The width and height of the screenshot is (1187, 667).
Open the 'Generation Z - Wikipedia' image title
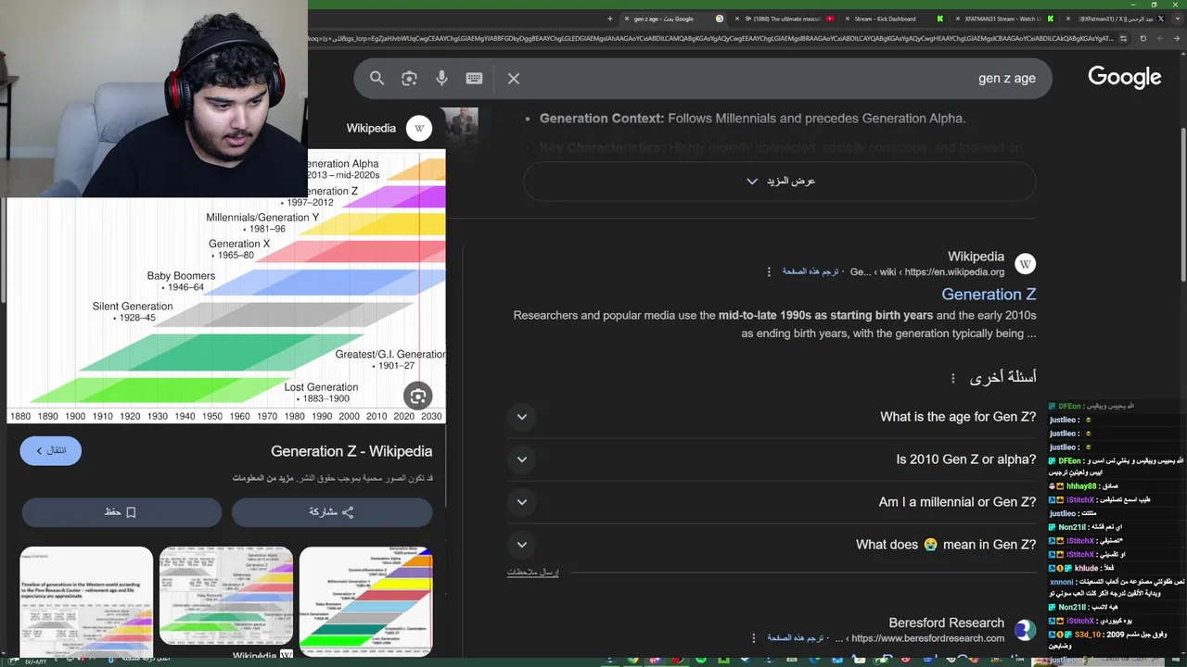tap(351, 451)
